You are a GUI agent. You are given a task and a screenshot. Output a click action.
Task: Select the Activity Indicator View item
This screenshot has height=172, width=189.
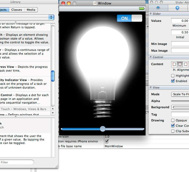25,84
